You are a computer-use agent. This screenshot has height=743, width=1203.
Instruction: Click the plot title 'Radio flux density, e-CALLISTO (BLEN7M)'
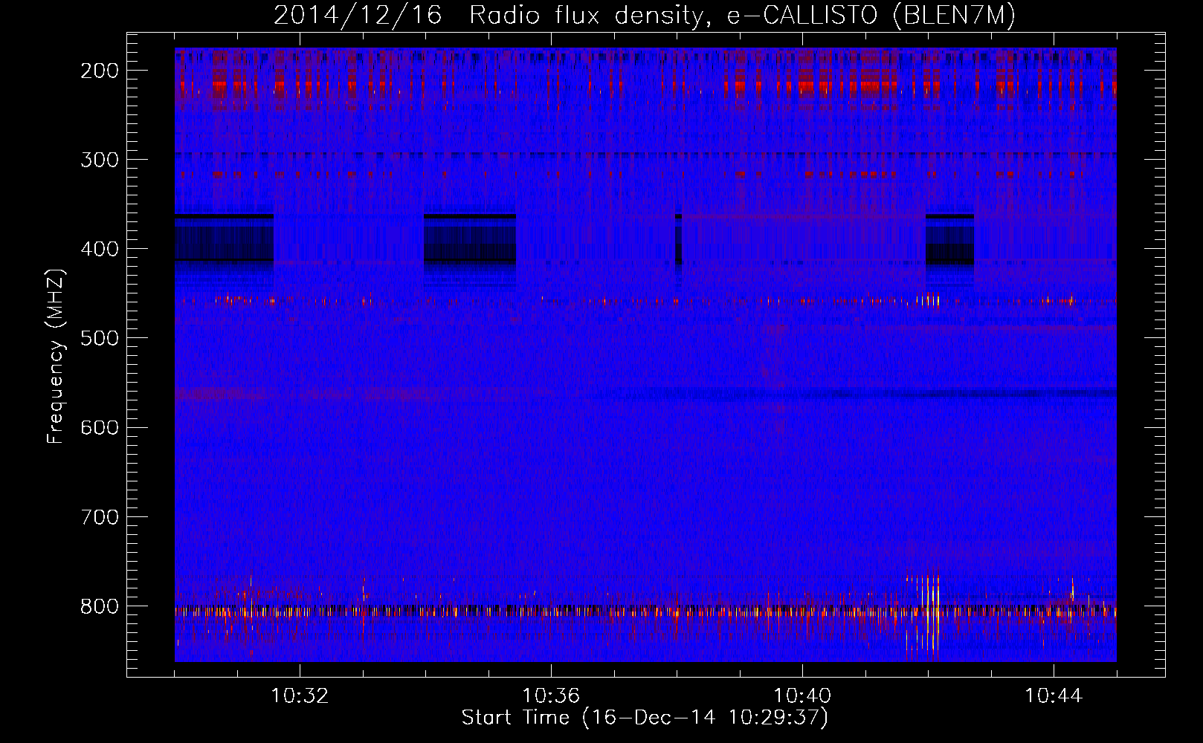(x=742, y=16)
